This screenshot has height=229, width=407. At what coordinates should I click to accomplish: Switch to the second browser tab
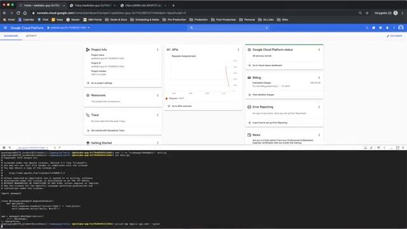(x=92, y=5)
